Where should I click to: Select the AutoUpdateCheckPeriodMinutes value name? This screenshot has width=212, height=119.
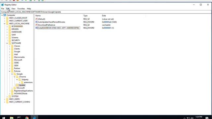pyautogui.click(x=52, y=22)
